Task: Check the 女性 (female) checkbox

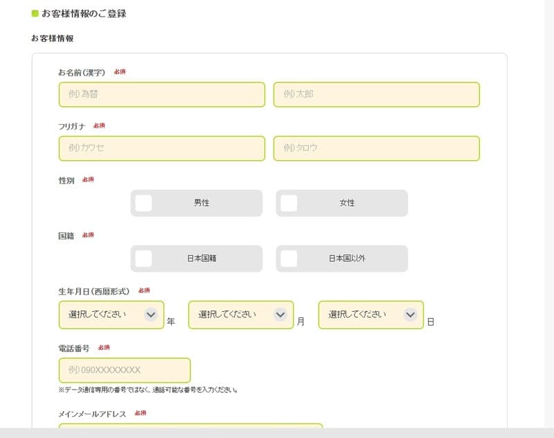Action: (x=289, y=202)
